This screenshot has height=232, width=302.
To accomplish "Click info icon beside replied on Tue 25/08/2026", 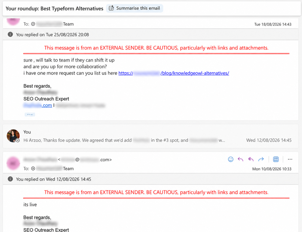I will coord(10,35).
